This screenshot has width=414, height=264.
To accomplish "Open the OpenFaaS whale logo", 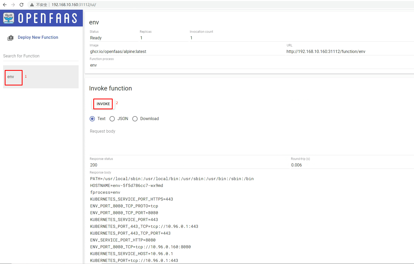I will [9, 18].
